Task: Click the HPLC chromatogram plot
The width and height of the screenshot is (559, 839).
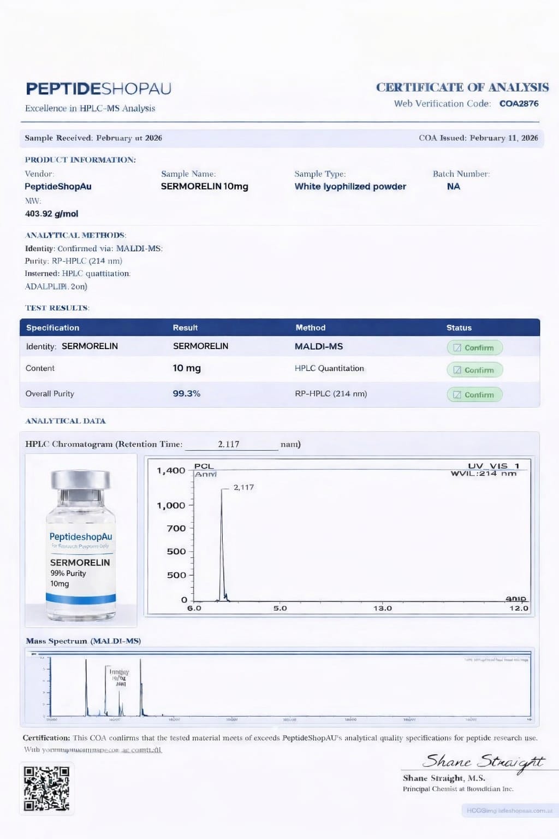Action: (341, 536)
